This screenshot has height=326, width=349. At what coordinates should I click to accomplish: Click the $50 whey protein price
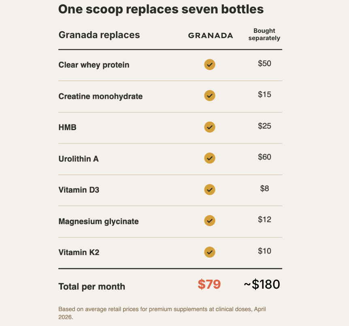[x=264, y=64]
